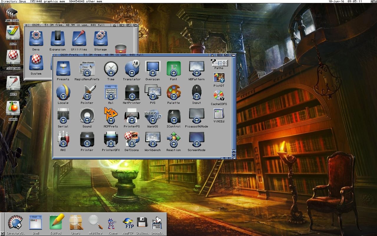Open the Locale globe icon

point(63,93)
